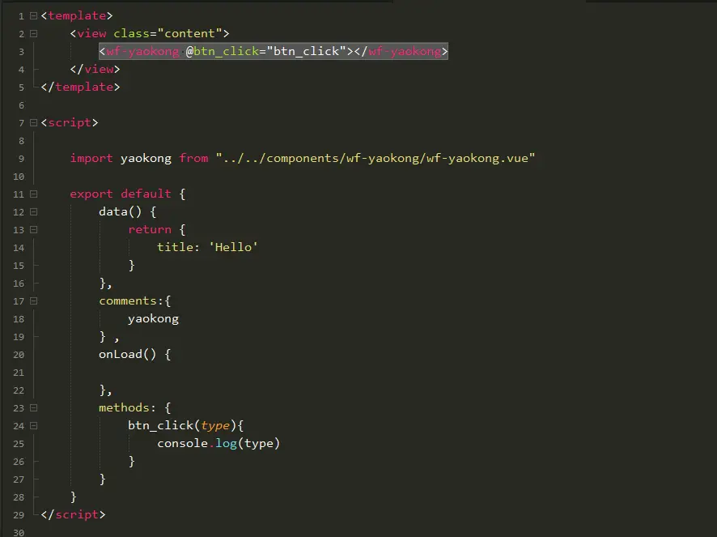Click the wf-yaokong.vue import path string
Viewport: 717px width, 537px height.
pyautogui.click(x=375, y=159)
